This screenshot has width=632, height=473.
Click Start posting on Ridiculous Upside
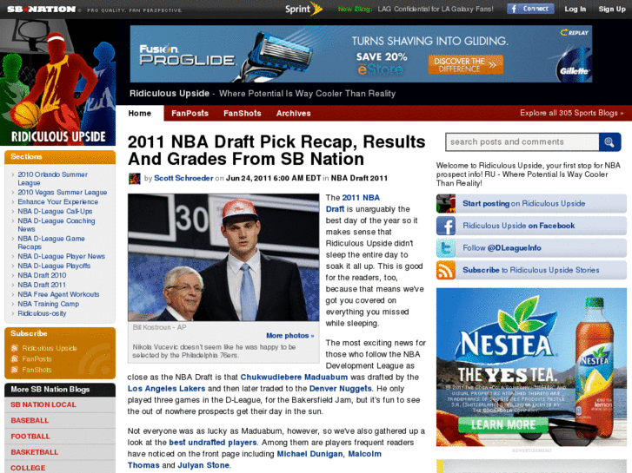coord(523,203)
